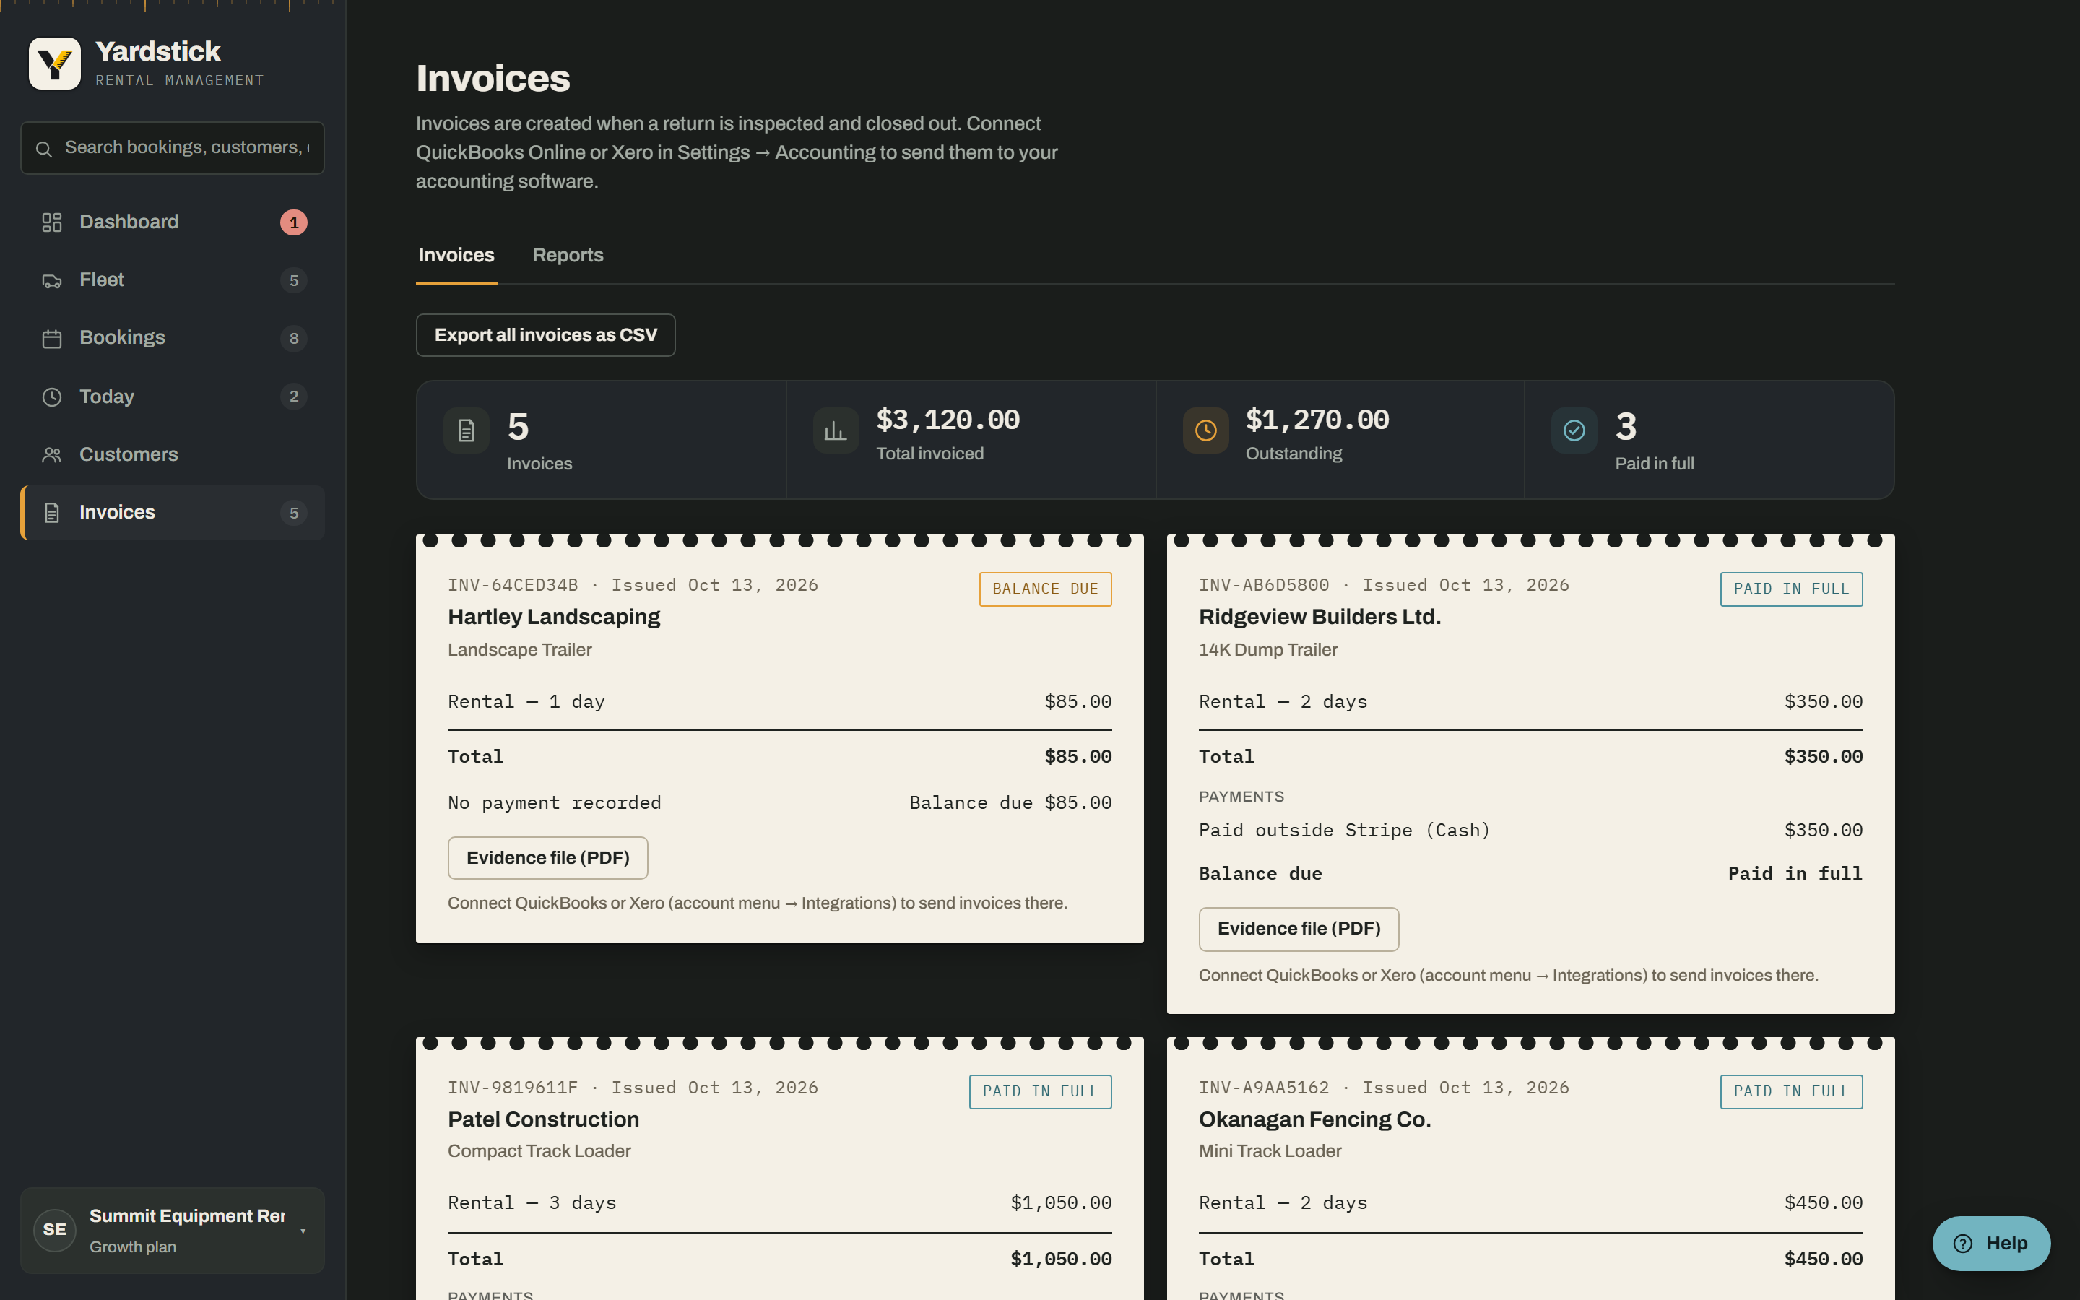Screen dimensions: 2080x1300
Task: Click the search bookings input field
Action: click(x=172, y=148)
